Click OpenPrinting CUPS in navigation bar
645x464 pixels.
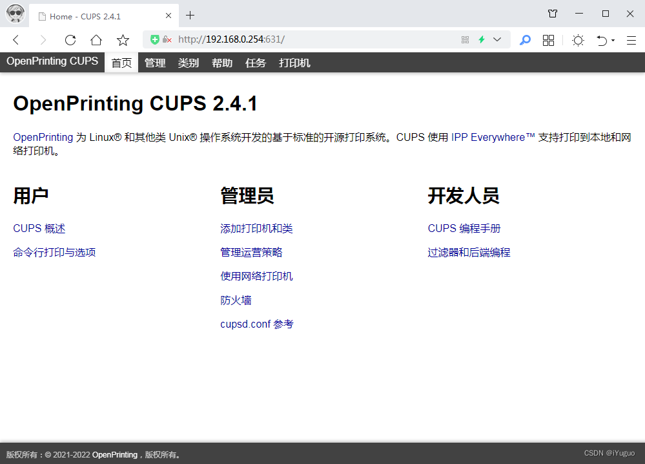[x=52, y=61]
